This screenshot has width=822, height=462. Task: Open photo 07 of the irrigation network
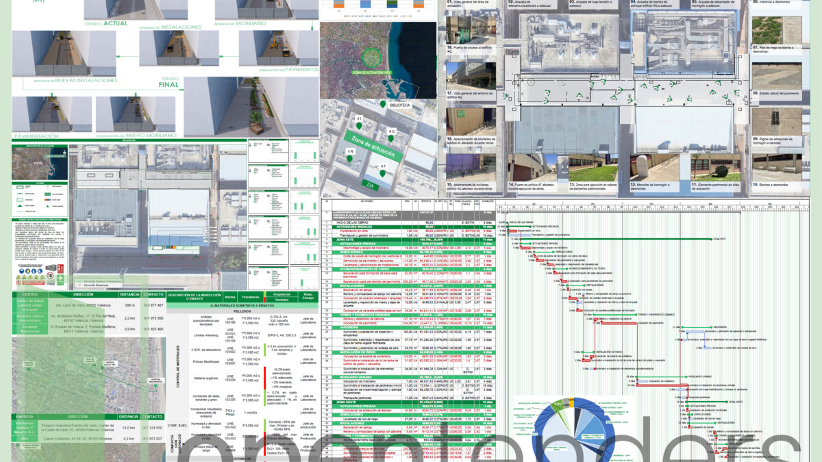777,31
